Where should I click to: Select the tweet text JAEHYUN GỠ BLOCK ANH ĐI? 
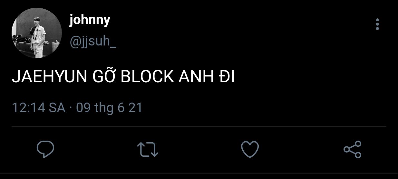pos(123,78)
